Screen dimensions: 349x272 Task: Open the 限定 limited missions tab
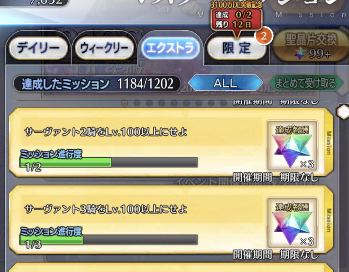tap(237, 48)
